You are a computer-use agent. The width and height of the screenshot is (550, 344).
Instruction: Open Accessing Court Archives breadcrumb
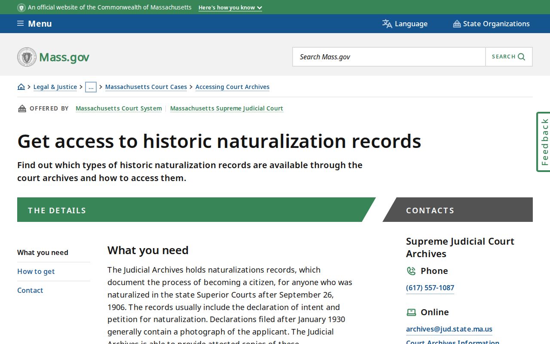(x=232, y=87)
